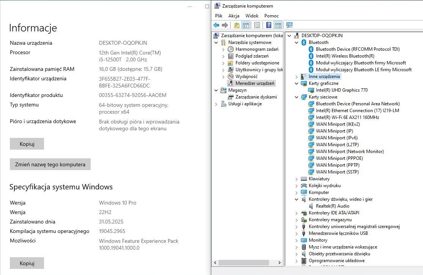The image size is (423, 275).
Task: Click Zmień nazwę tego komputera button
Action: tap(50, 164)
